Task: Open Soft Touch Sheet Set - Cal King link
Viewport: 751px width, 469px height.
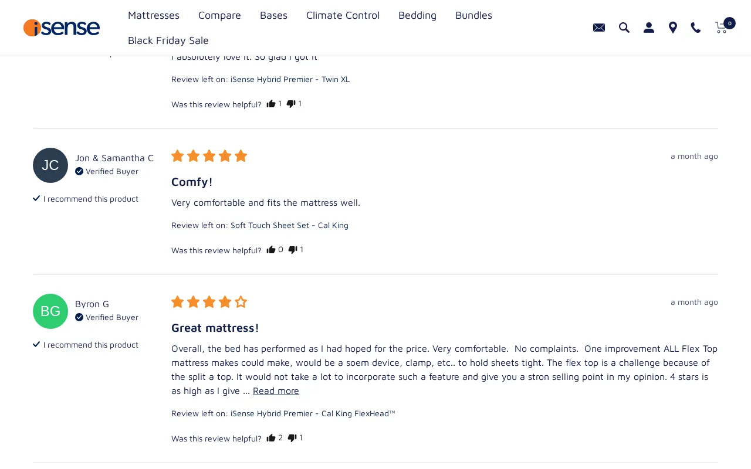Action: (x=289, y=225)
